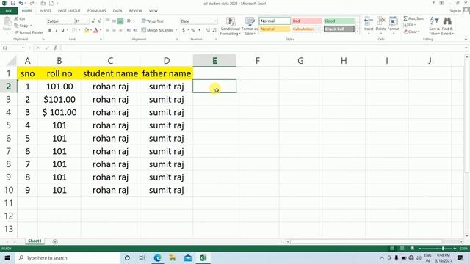Open Find & Select binoculars
Image resolution: width=470 pixels, height=264 pixels.
click(447, 26)
